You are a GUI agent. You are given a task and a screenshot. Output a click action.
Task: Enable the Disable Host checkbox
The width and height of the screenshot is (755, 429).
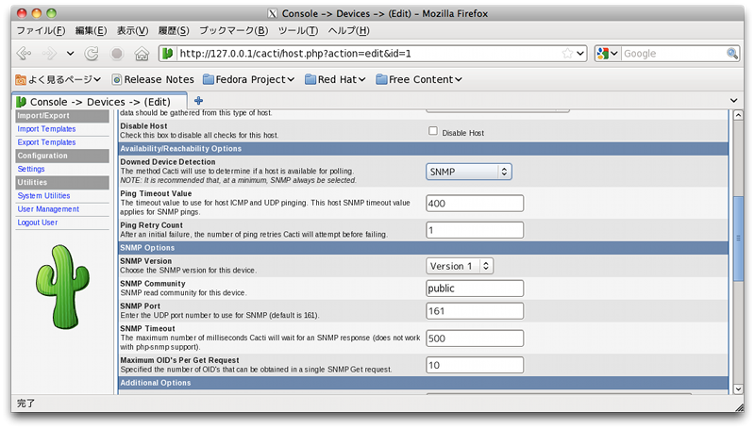pyautogui.click(x=433, y=132)
